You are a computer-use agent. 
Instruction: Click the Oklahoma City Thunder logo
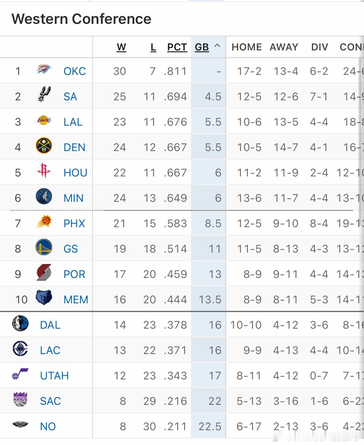pos(44,70)
